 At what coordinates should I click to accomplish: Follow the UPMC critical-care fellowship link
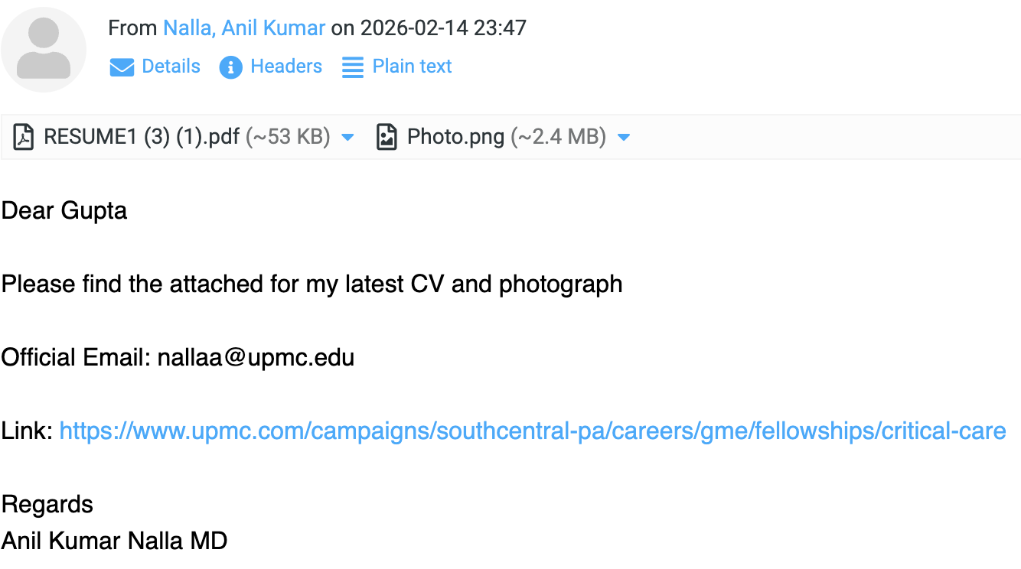(533, 431)
